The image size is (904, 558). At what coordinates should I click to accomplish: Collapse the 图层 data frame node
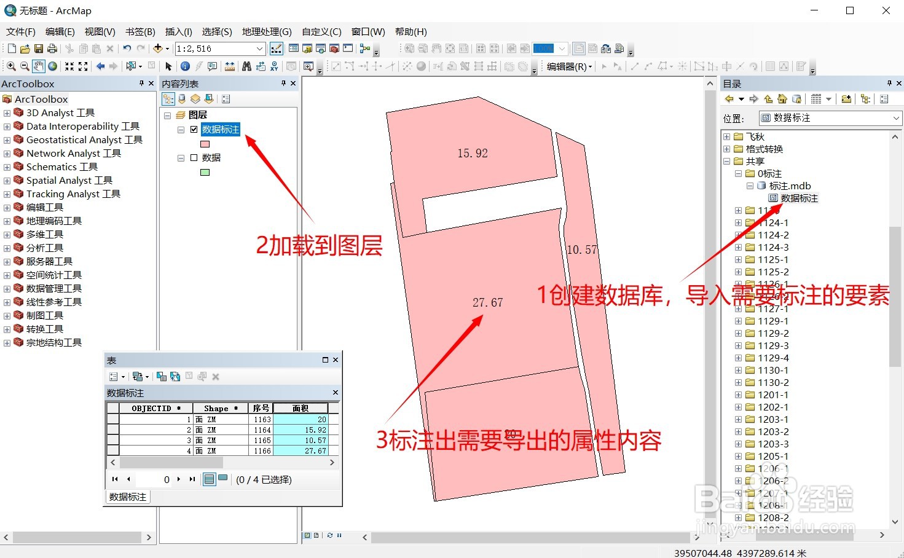(168, 115)
